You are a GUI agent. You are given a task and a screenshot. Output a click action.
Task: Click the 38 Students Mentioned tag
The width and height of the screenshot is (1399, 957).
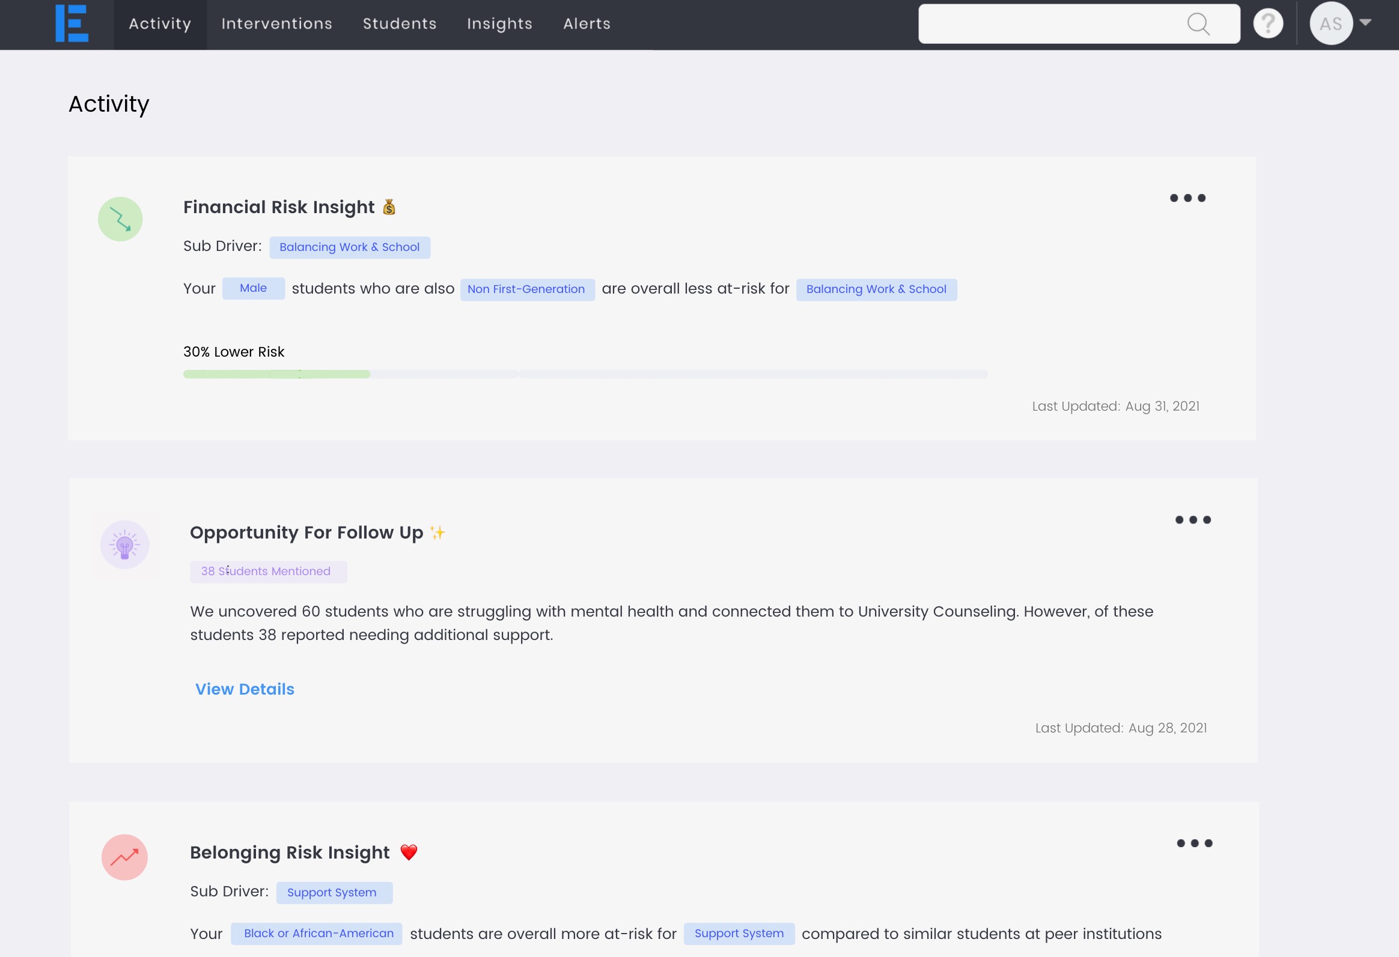pyautogui.click(x=268, y=572)
